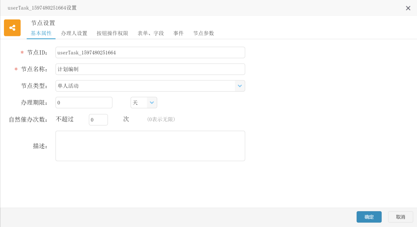Go to the 表单、字段 tab
This screenshot has width=417, height=227.
(151, 33)
